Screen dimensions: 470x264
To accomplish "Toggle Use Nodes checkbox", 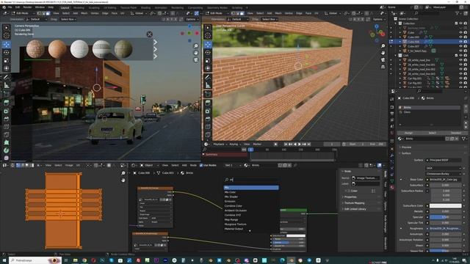I will (x=201, y=165).
